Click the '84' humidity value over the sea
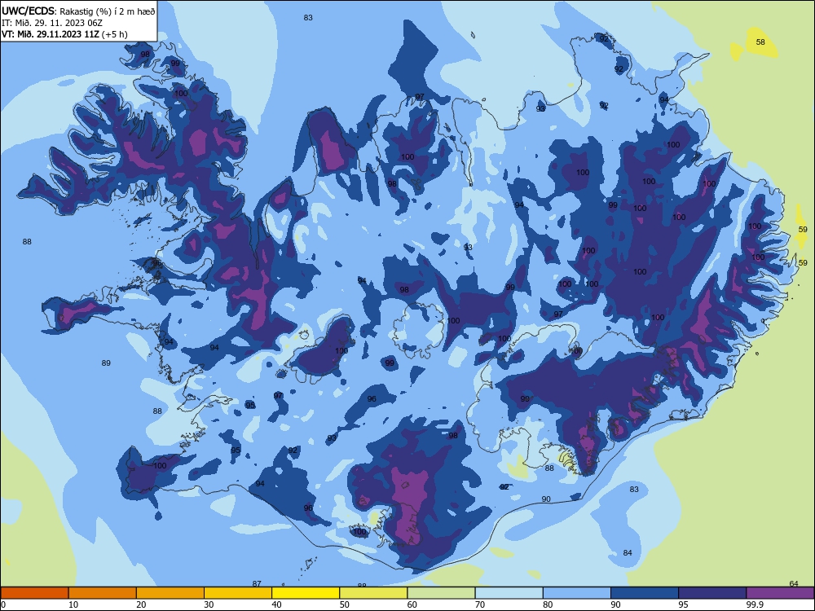The image size is (815, 611). (x=628, y=553)
